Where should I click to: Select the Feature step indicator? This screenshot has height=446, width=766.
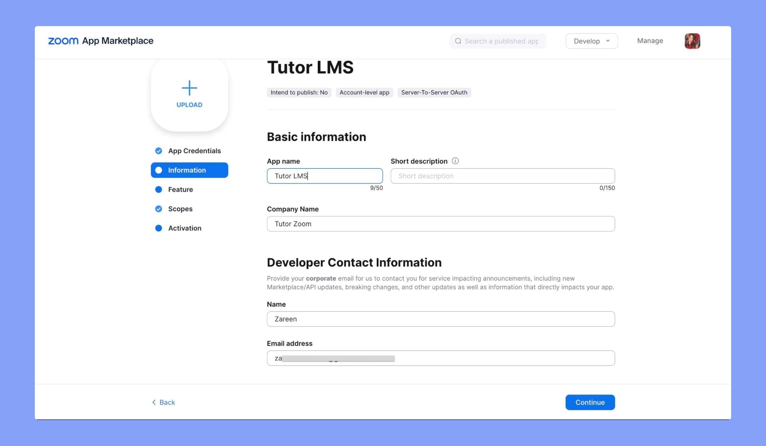coord(158,189)
